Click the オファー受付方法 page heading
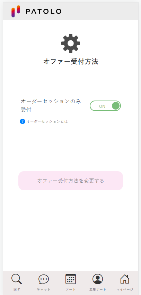The image size is (141, 295). (x=71, y=62)
